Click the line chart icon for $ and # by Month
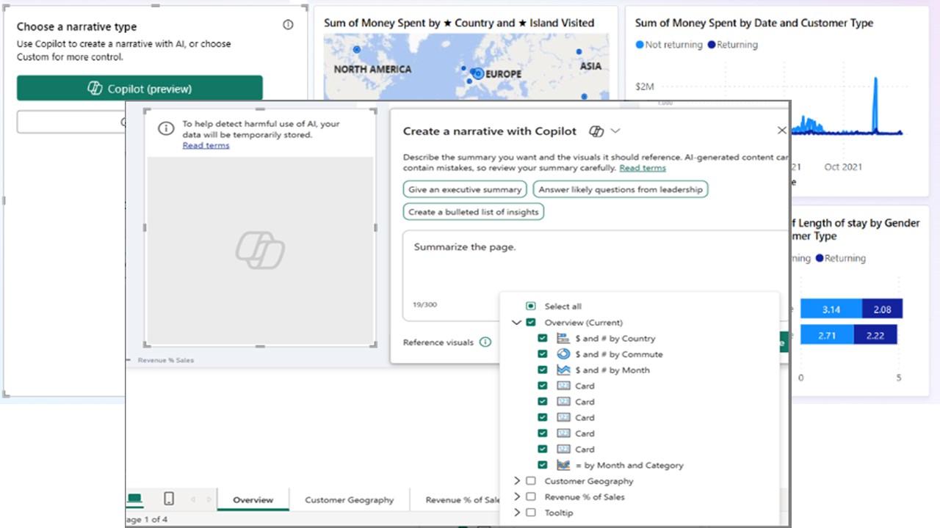Screen dimensions: 940x528 (563, 370)
